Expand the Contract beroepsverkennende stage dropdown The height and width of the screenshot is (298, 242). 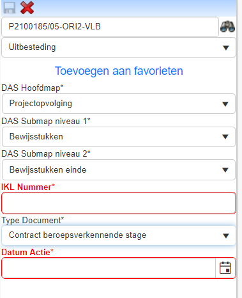[119, 235]
